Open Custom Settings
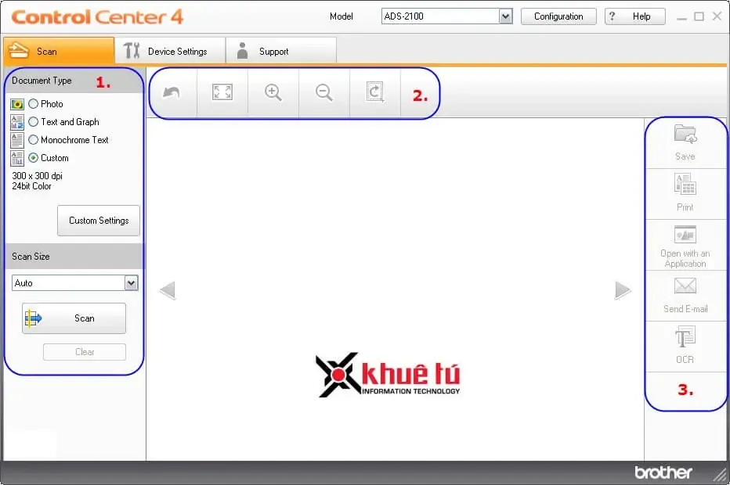Screen dimensions: 730x485 click(98, 220)
